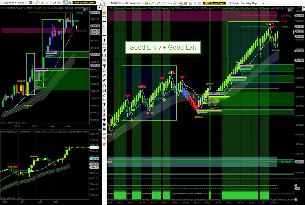Click the ADR-High label on right chart
The width and height of the screenshot is (305, 205).
point(286,16)
